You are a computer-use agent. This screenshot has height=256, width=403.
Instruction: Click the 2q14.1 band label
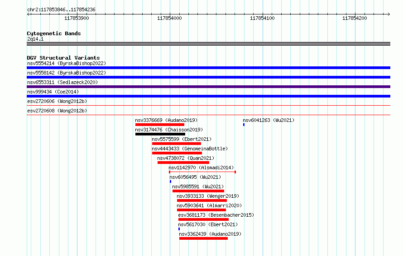click(x=35, y=39)
